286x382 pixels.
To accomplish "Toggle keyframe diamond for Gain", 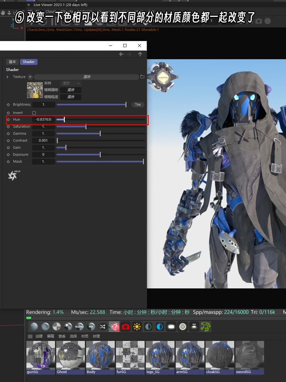I will 8,148.
